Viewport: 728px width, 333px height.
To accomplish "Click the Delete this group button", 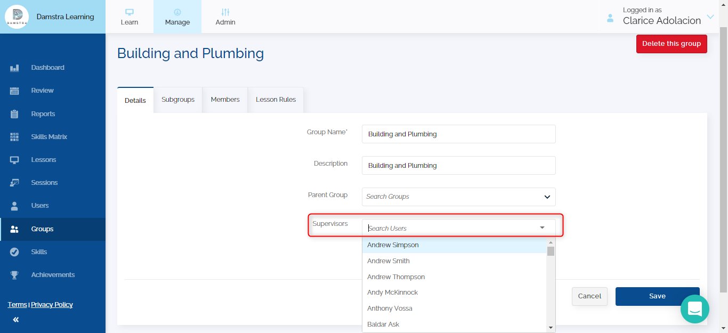I will coord(672,44).
